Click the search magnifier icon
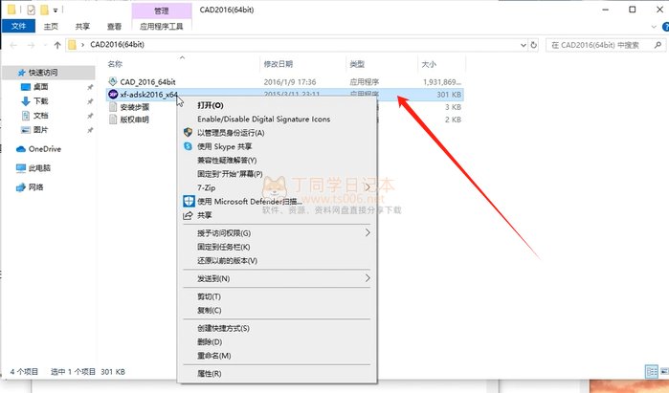The height and width of the screenshot is (393, 669). pos(658,45)
